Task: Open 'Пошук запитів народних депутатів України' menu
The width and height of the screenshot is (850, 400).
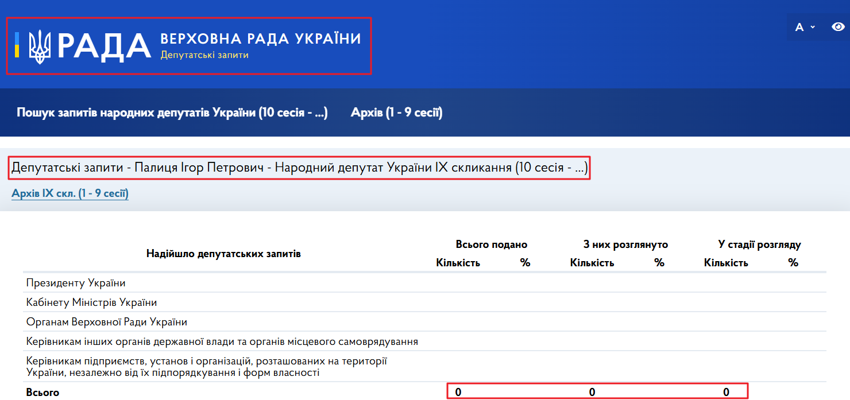Action: point(172,112)
